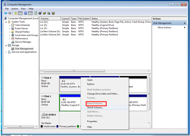Click the last toolbar icon with checkmark
The height and width of the screenshot is (136, 190).
[53, 13]
